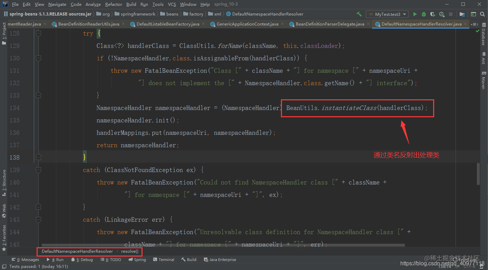
Task: Click 'Tests passed: 1' status bar message
Action: pos(39,267)
